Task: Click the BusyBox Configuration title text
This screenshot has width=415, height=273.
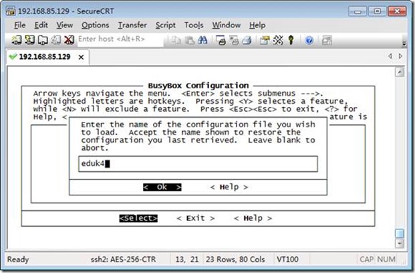Action: pos(198,86)
